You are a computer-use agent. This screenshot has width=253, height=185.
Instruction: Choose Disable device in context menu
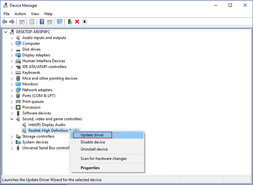click(93, 142)
